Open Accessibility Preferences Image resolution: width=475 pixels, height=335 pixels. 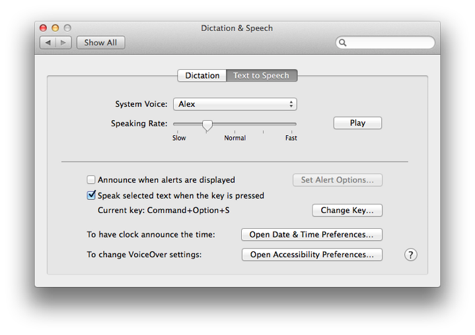point(312,255)
